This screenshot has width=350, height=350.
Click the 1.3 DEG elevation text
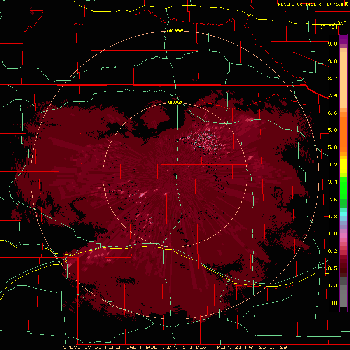194,347
